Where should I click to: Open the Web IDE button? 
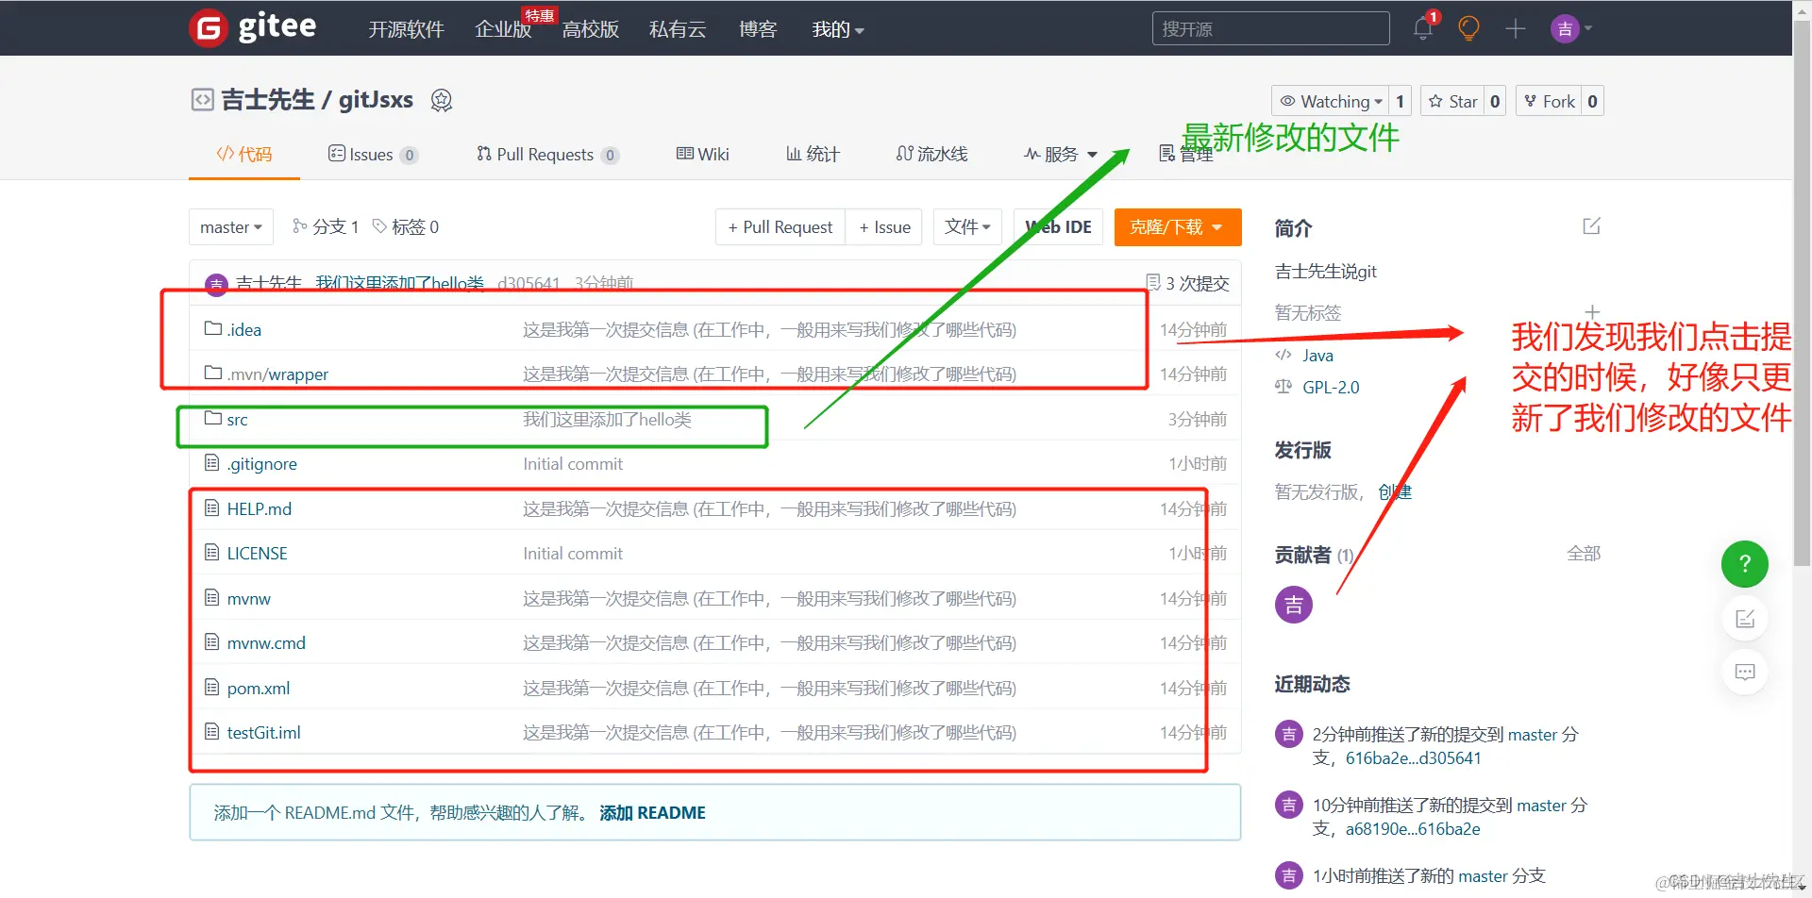[1058, 226]
